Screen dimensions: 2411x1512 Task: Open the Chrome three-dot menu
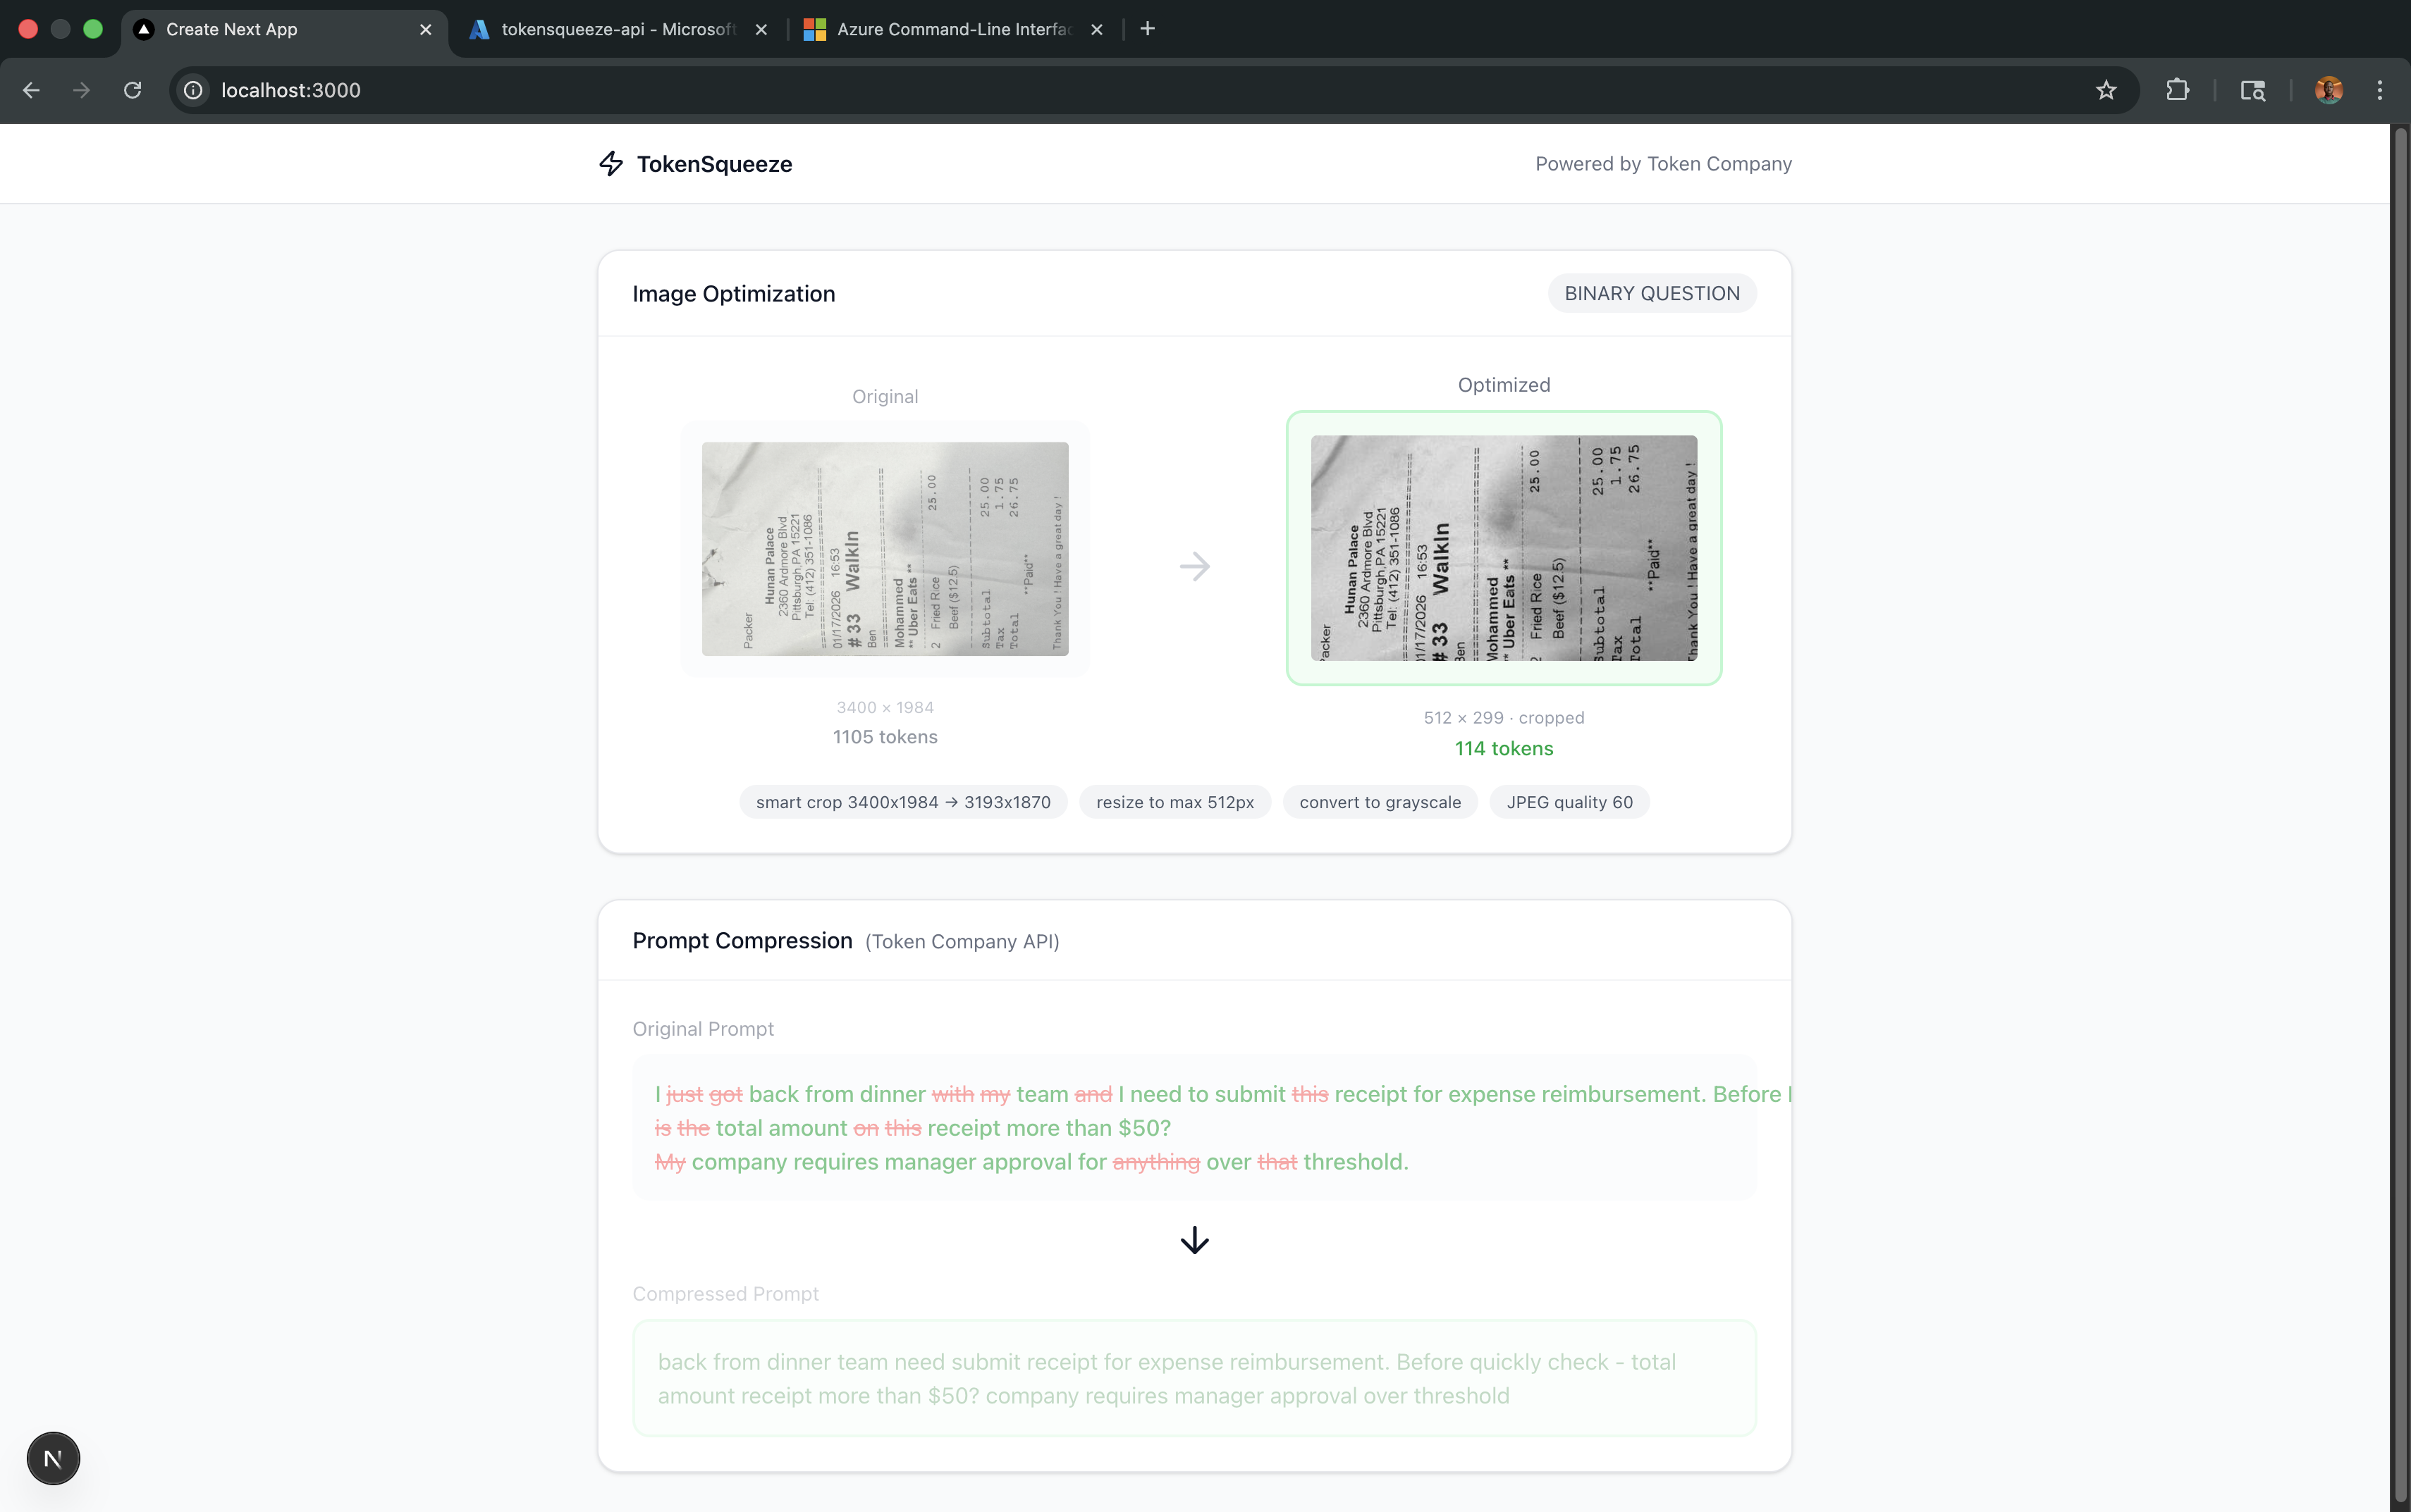pyautogui.click(x=2380, y=90)
